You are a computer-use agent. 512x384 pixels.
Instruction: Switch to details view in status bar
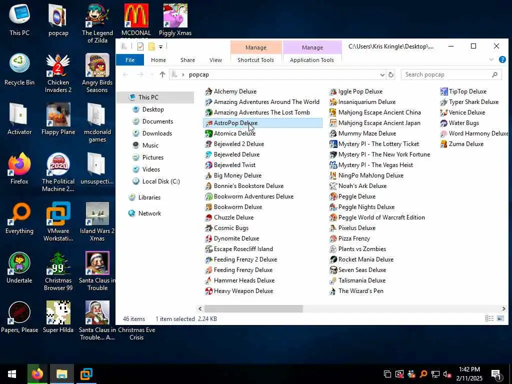pyautogui.click(x=489, y=318)
